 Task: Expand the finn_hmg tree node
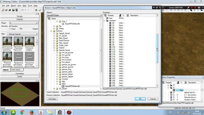(57, 57)
